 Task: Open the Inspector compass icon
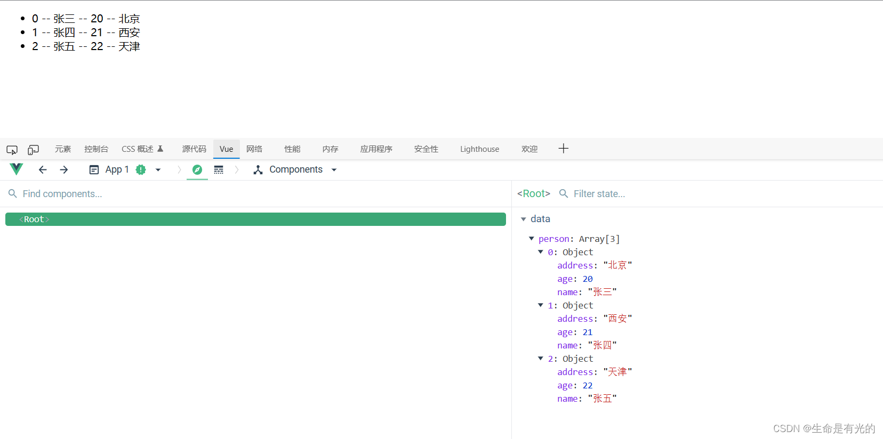coord(197,169)
